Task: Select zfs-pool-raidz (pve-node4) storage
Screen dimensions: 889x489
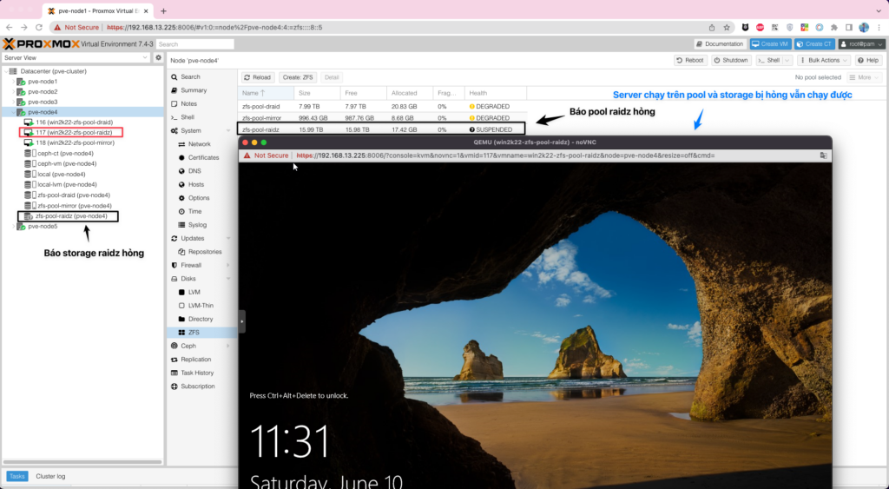Action: pos(68,216)
